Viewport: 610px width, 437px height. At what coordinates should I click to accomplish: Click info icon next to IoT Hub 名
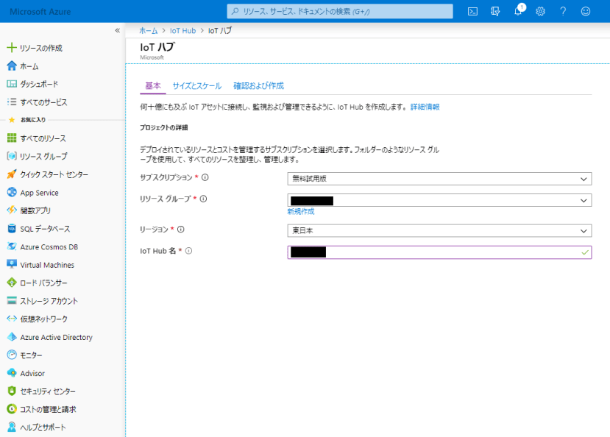pyautogui.click(x=188, y=251)
